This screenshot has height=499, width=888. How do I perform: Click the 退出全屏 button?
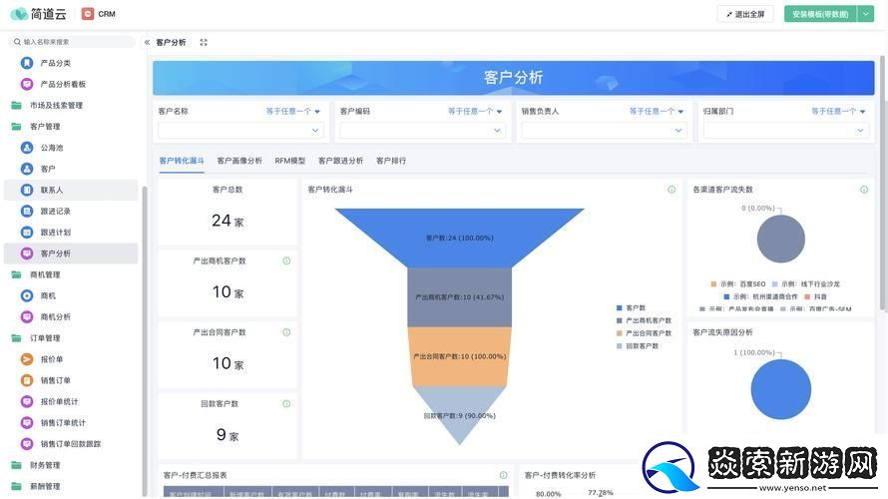745,14
